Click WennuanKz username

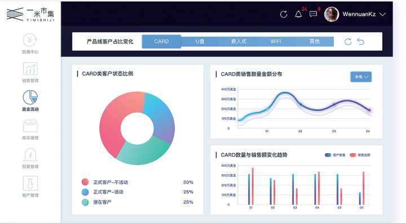point(359,14)
